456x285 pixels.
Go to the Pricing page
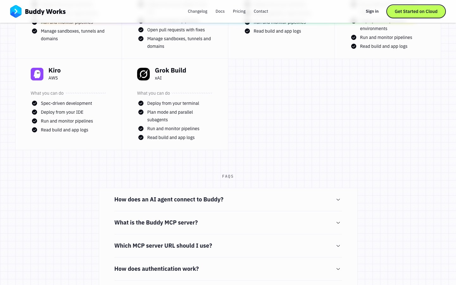239,11
